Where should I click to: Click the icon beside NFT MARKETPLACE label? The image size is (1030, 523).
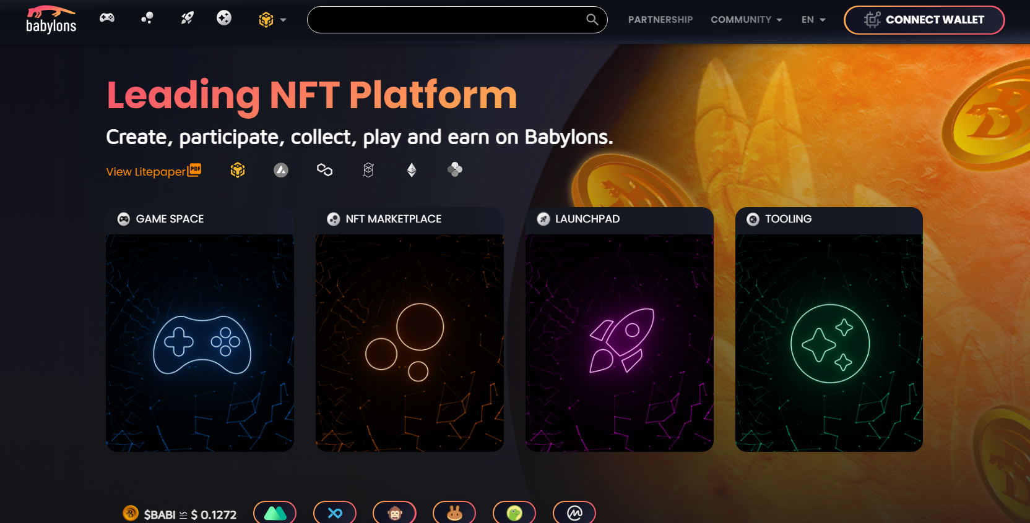pos(334,219)
